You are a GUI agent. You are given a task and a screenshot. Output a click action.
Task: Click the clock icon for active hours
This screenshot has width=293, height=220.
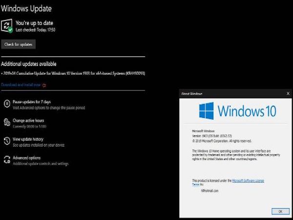(x=7, y=122)
